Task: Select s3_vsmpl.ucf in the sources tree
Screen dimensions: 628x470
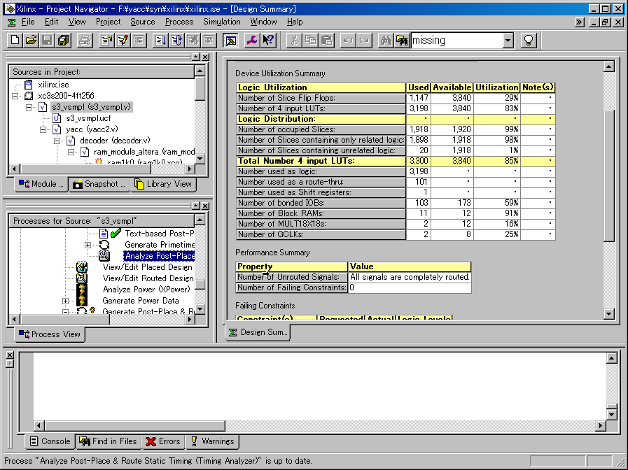Action: (88, 118)
